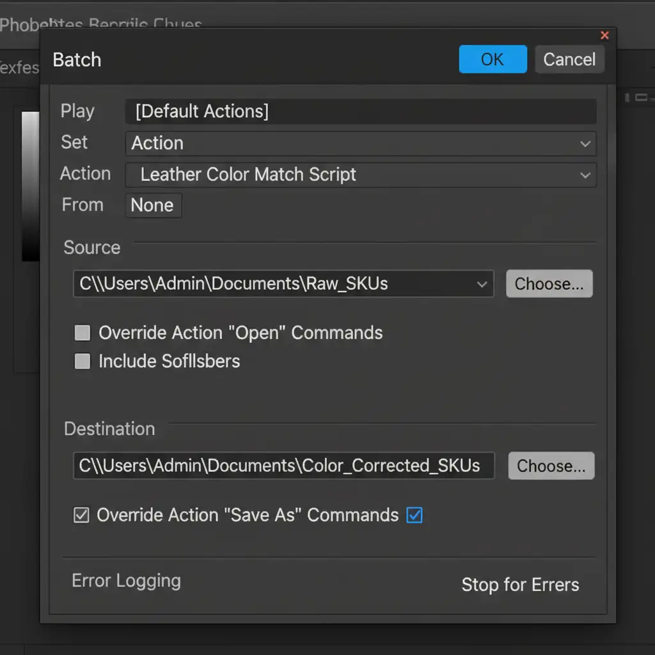The width and height of the screenshot is (655, 655).
Task: Toggle the blue checkbox after Save As Commands
Action: (414, 516)
